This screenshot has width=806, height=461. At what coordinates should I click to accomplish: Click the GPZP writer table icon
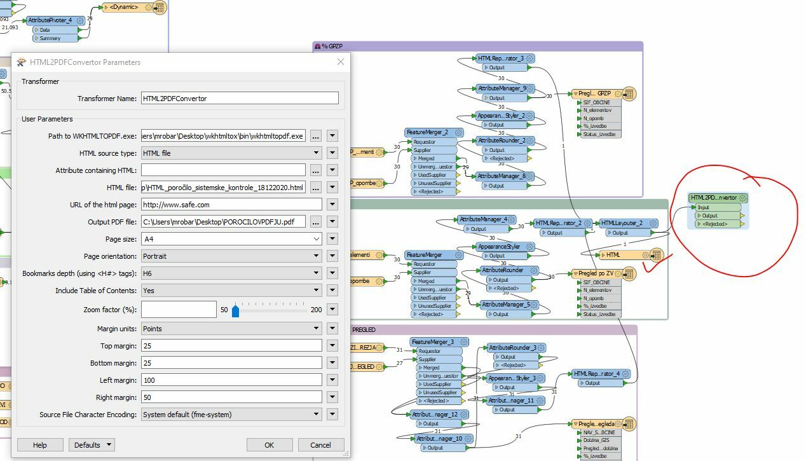pos(629,94)
